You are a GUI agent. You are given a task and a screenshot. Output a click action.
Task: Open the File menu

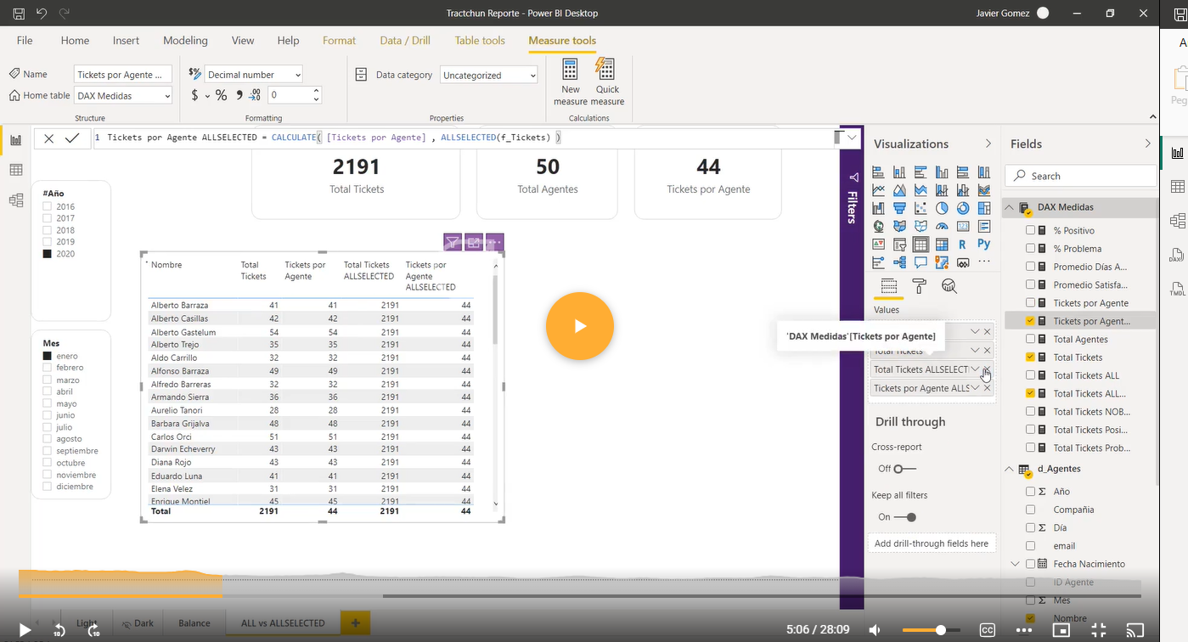[25, 41]
